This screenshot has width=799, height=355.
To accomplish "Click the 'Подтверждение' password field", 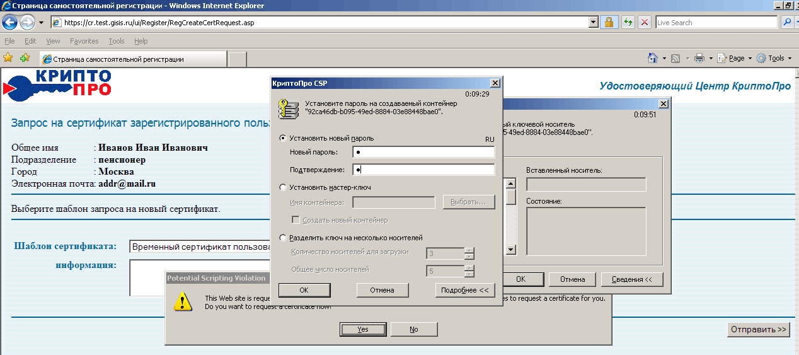I will coord(423,170).
